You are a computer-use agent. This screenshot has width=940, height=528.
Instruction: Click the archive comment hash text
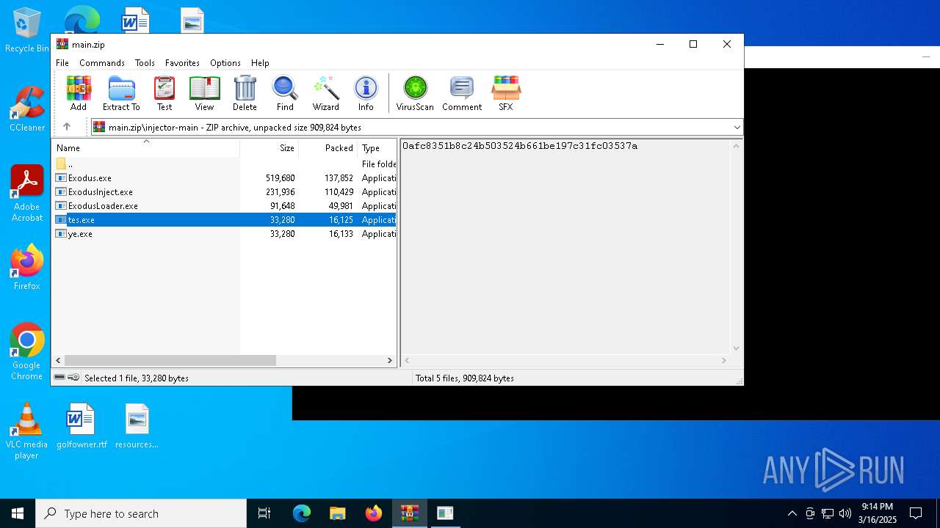tap(520, 146)
